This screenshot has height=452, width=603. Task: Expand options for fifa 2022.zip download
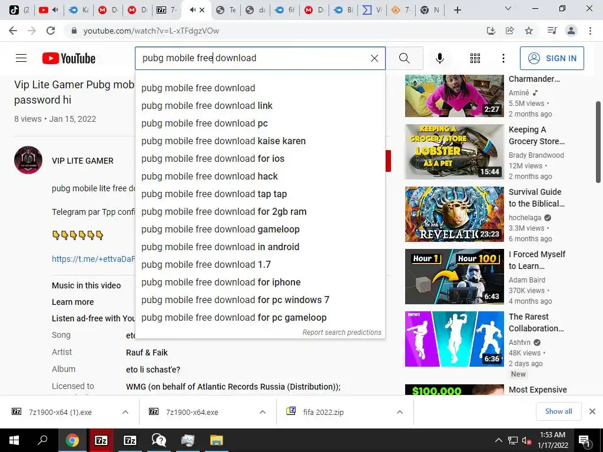pos(400,412)
